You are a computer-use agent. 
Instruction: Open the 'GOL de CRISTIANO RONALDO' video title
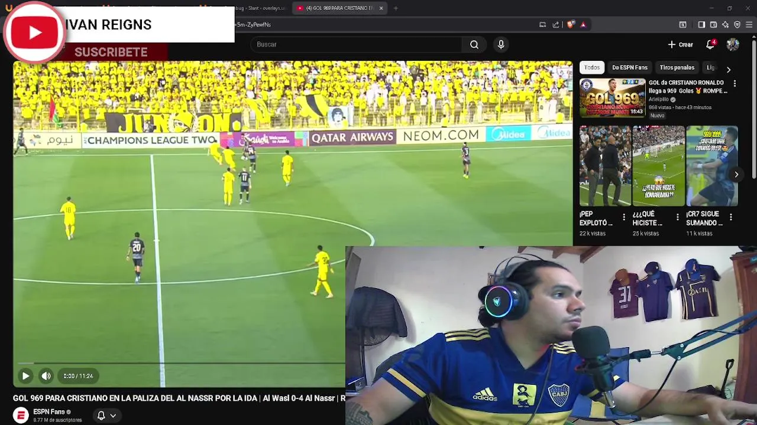(x=688, y=87)
